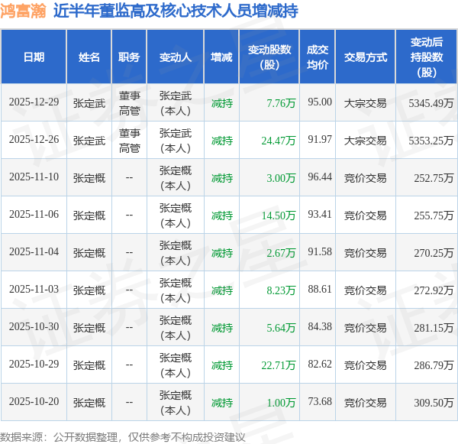Select the 增减 column header

point(221,57)
